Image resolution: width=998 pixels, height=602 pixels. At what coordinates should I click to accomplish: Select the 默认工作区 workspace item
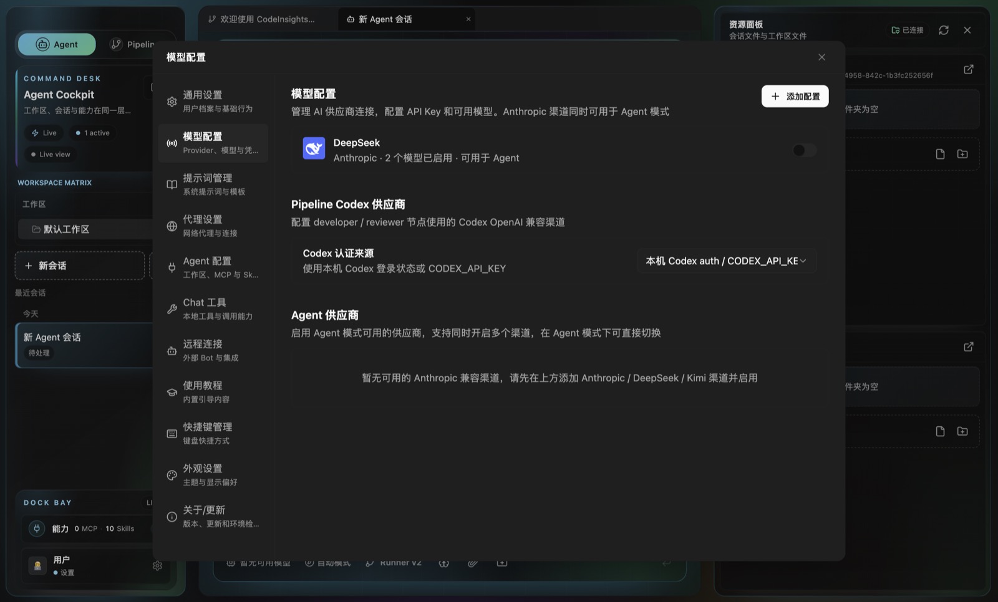coord(85,229)
